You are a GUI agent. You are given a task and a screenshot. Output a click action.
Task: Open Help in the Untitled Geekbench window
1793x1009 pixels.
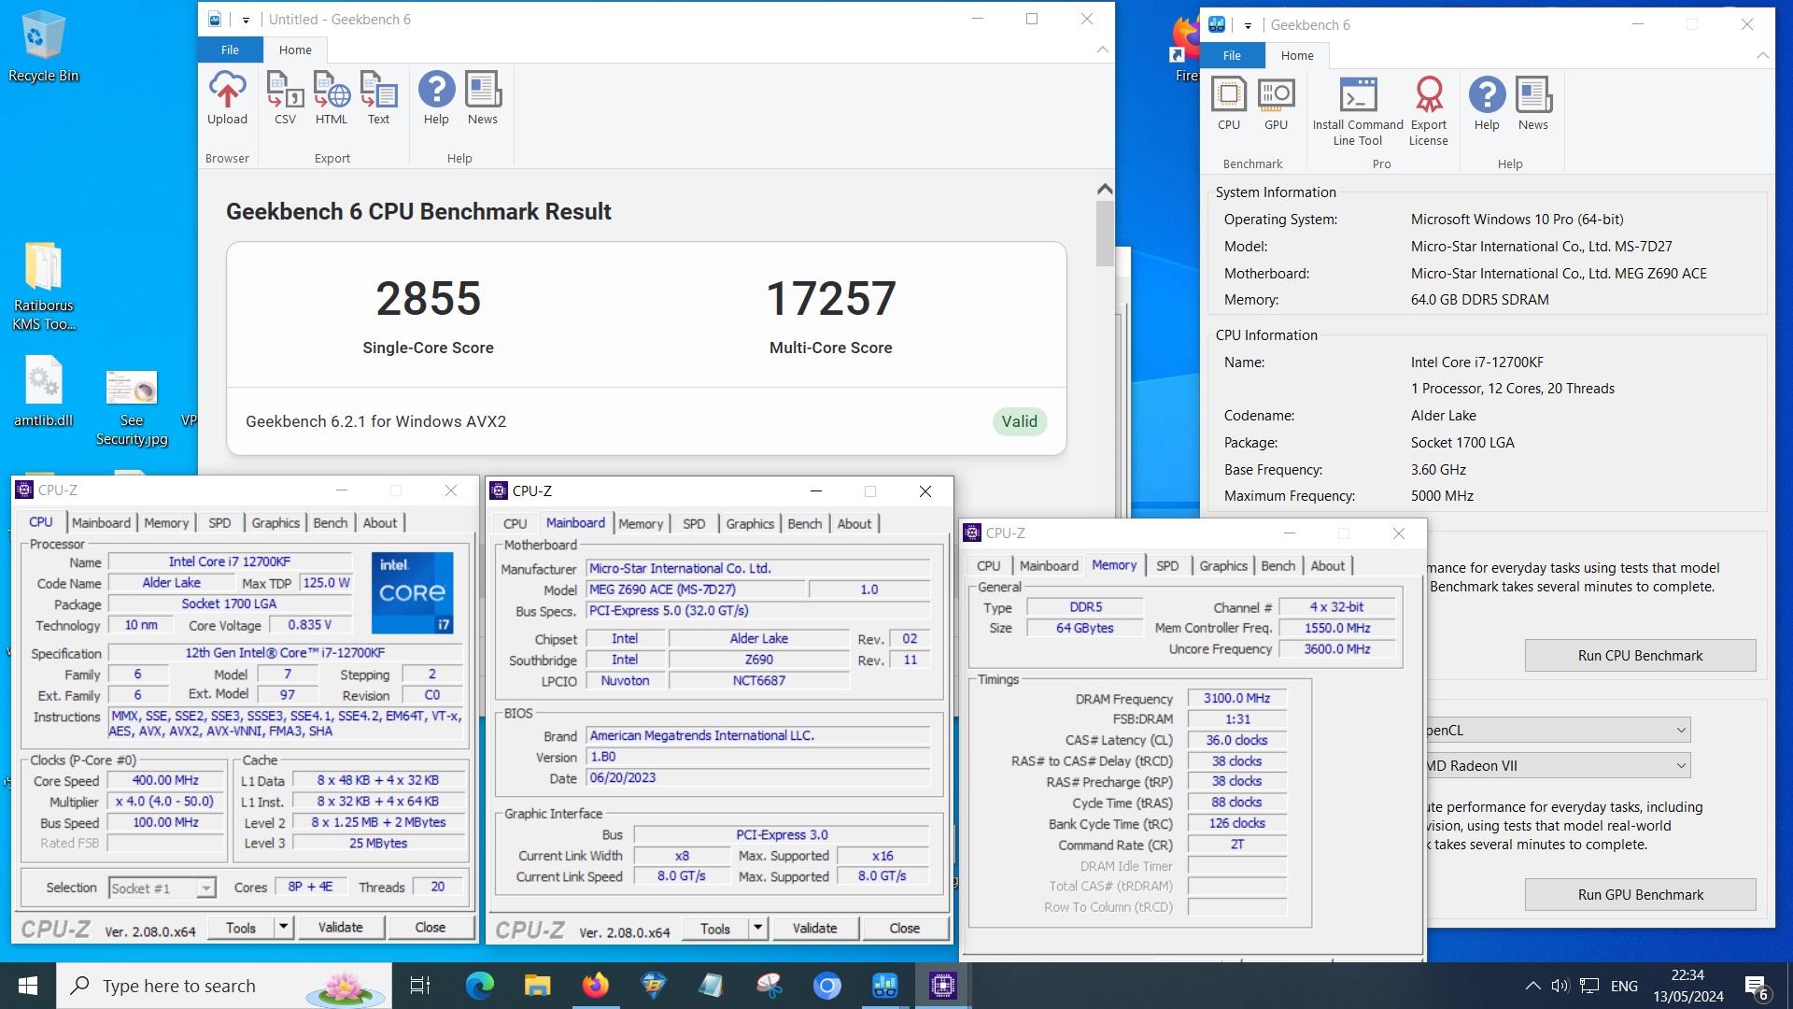coord(436,97)
